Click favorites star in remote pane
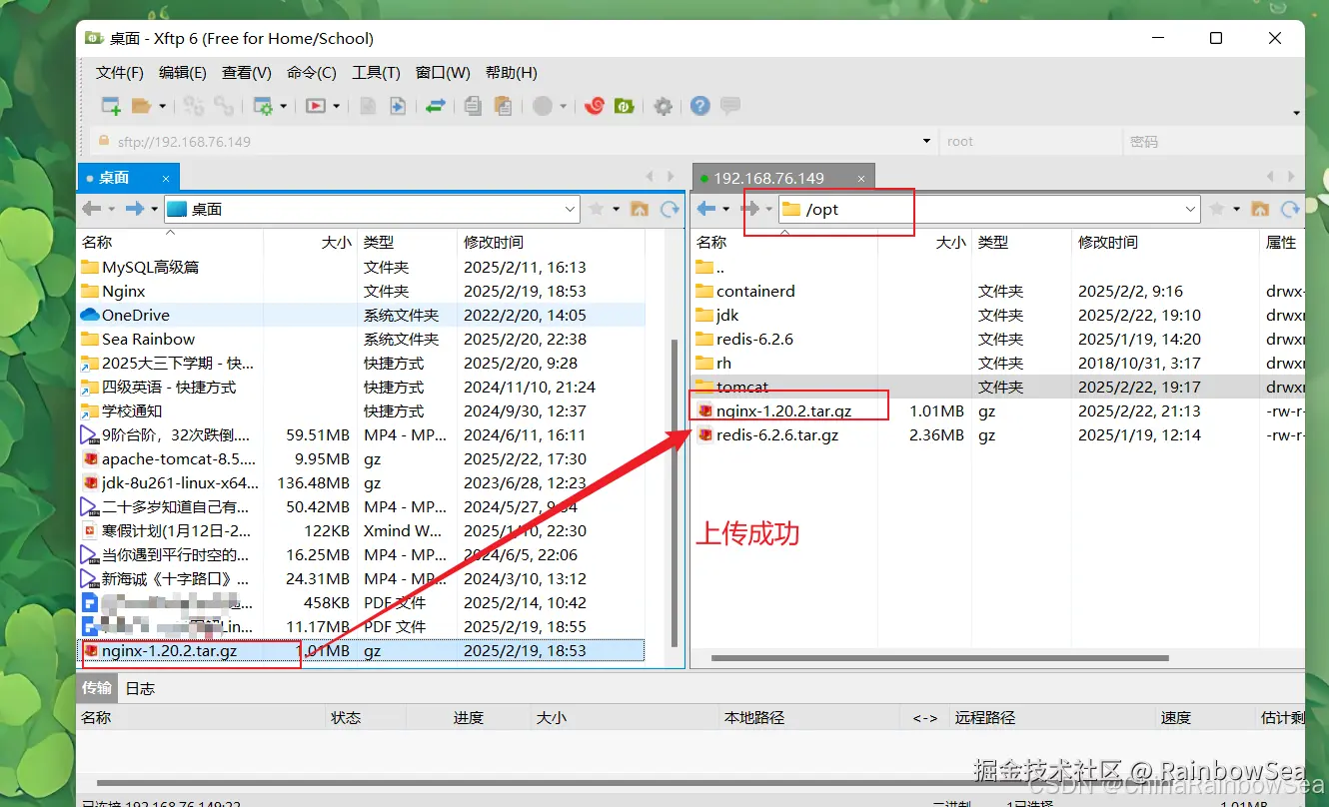This screenshot has height=807, width=1329. point(1217,209)
